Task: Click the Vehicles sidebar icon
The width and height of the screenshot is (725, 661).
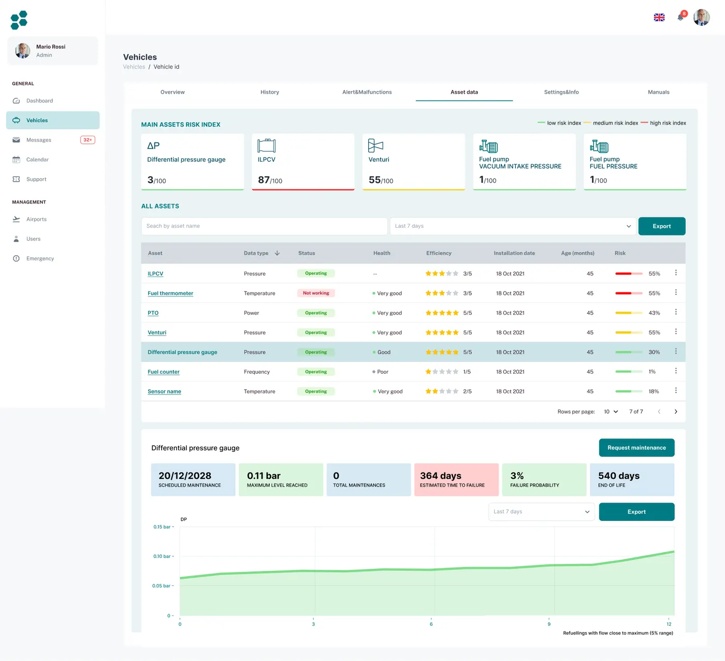Action: point(16,121)
